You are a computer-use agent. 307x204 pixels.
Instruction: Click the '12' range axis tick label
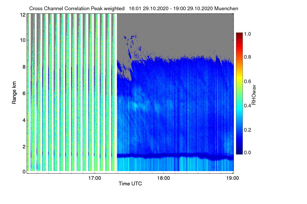click(x=23, y=15)
